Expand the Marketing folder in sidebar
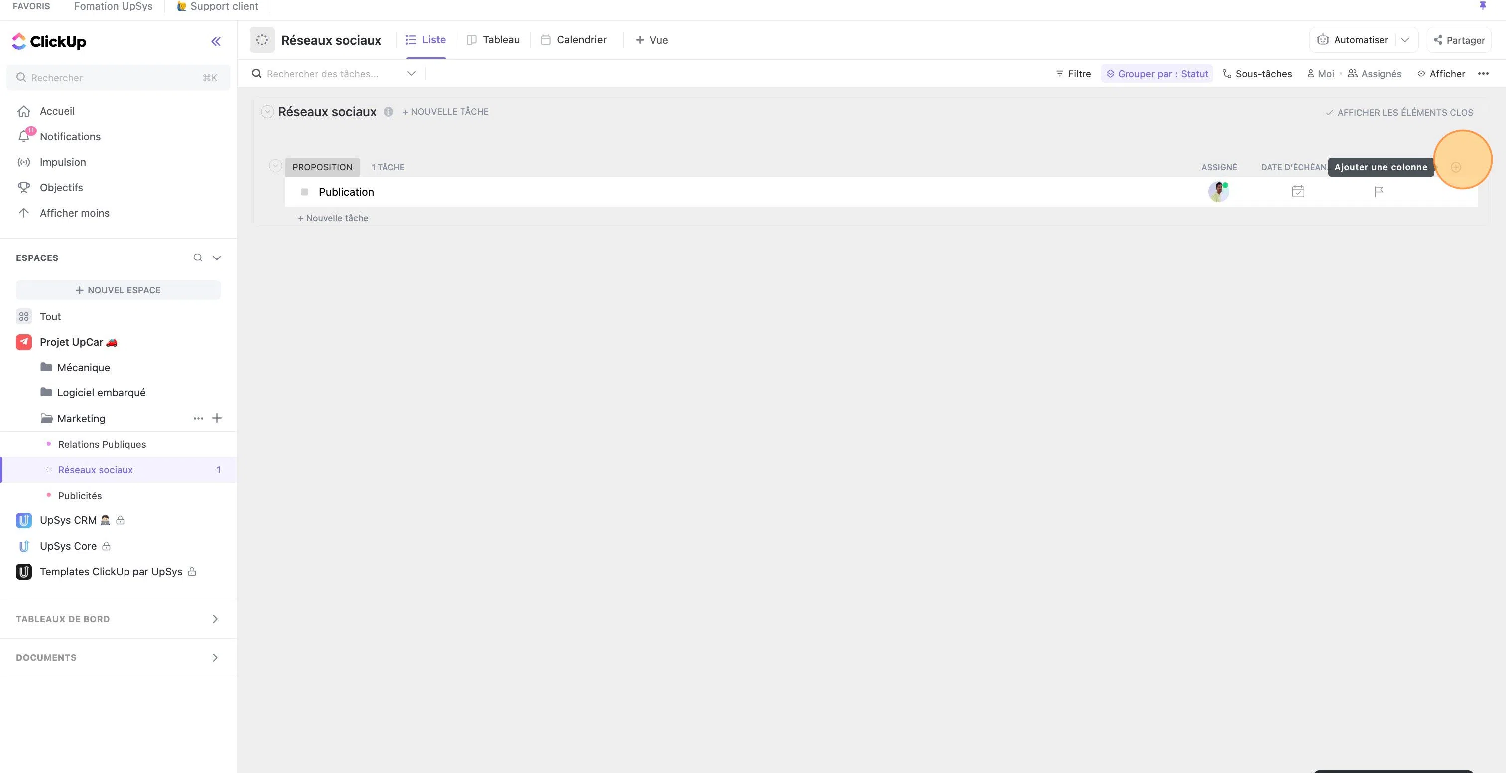Screen dimensions: 1506x773 (46, 418)
